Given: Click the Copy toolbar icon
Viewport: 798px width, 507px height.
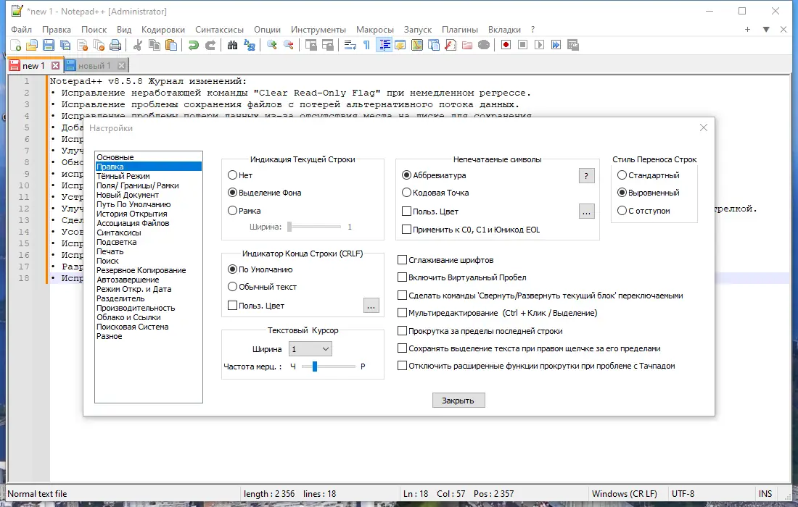Looking at the screenshot, I should point(155,45).
